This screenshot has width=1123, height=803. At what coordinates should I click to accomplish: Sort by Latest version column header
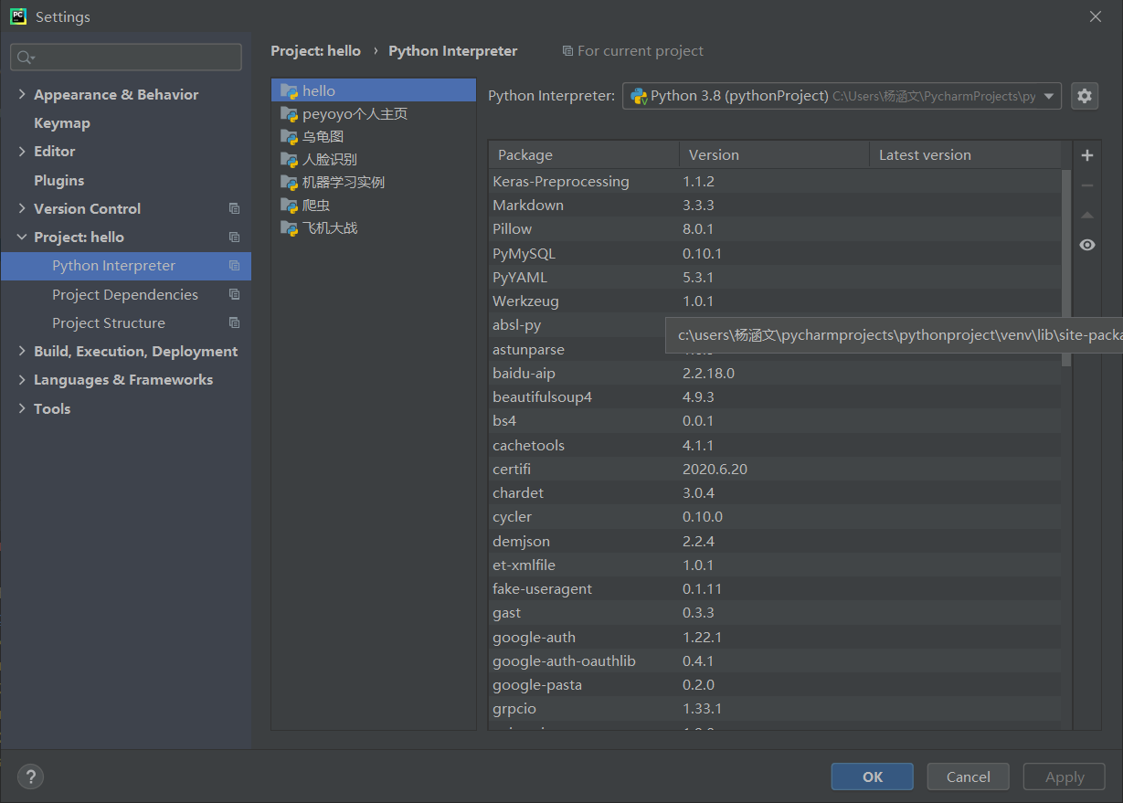click(965, 154)
